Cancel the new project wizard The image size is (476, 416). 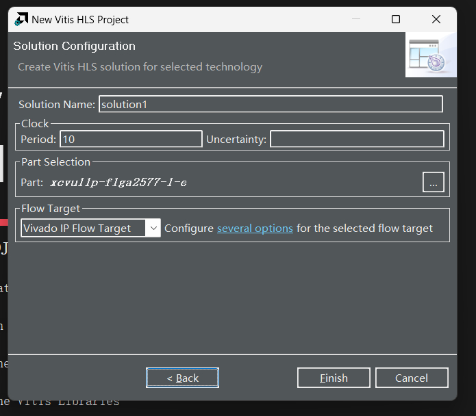point(412,378)
